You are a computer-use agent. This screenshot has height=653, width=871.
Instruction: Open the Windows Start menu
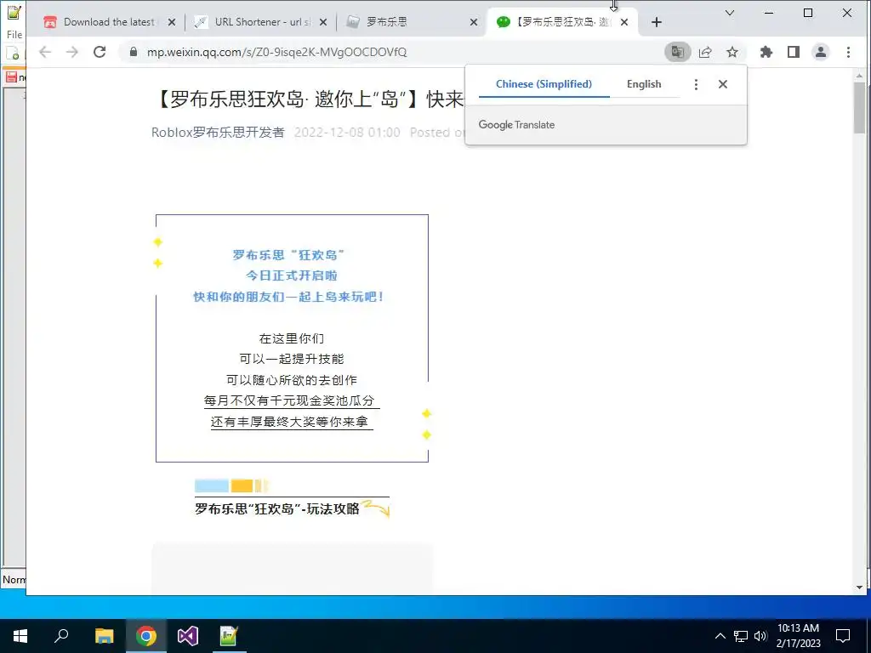pos(20,636)
